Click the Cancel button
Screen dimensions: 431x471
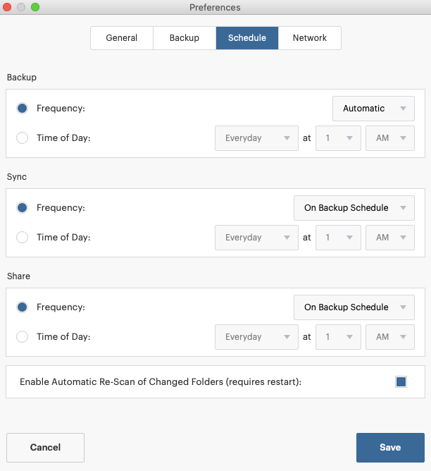click(45, 448)
